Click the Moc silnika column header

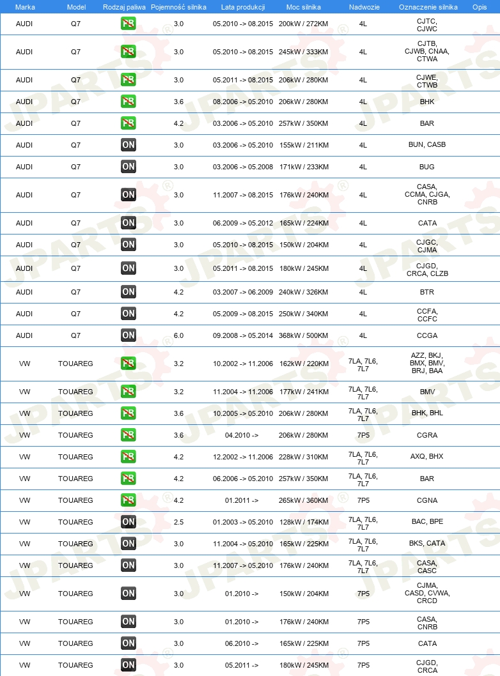(303, 7)
